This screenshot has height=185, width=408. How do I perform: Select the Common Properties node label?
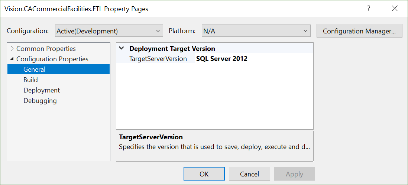46,49
